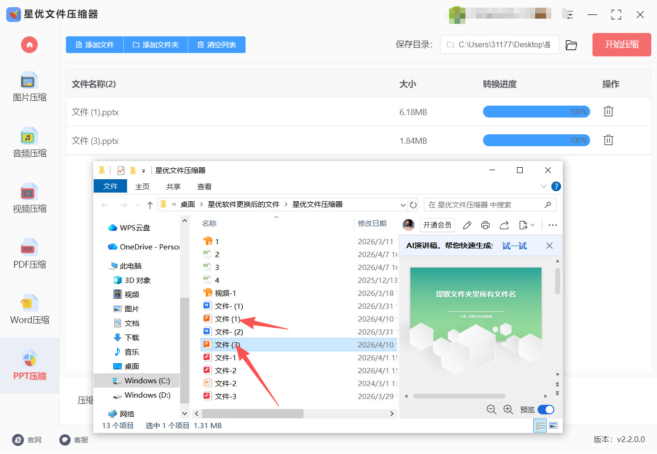Delete 文件 (3).pptx from the list

[x=608, y=140]
